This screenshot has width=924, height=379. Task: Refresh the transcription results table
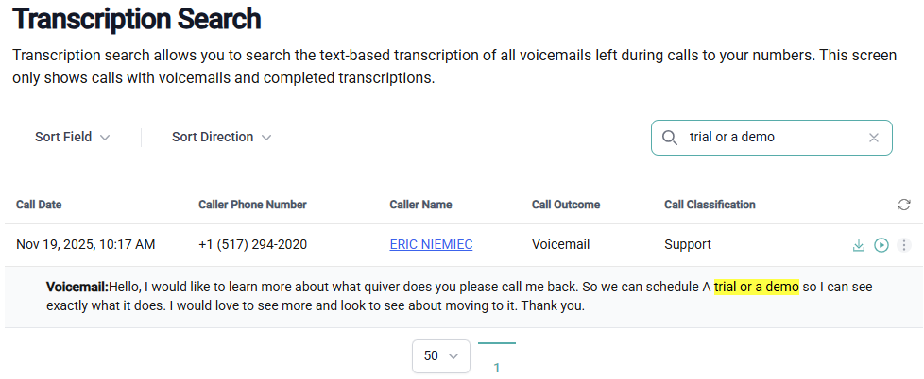point(904,205)
